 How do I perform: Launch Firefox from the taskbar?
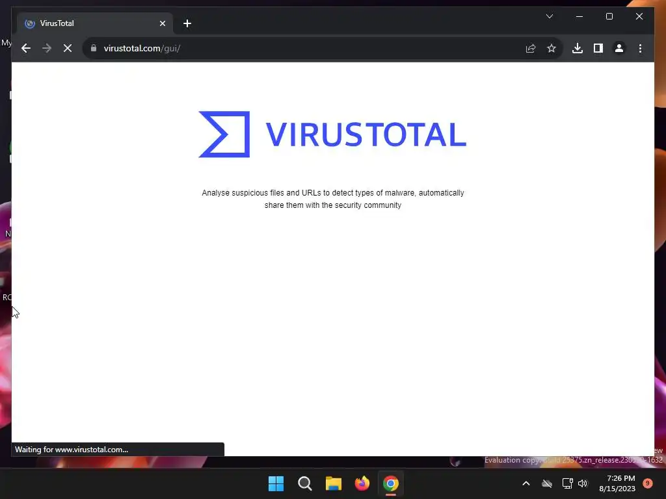[362, 483]
